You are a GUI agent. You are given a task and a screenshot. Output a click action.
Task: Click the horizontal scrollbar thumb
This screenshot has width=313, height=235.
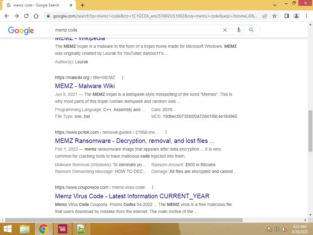click(x=124, y=220)
